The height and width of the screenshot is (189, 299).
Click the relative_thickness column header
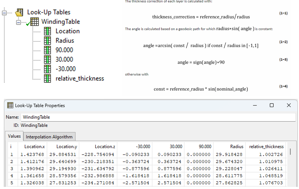pos(266,146)
